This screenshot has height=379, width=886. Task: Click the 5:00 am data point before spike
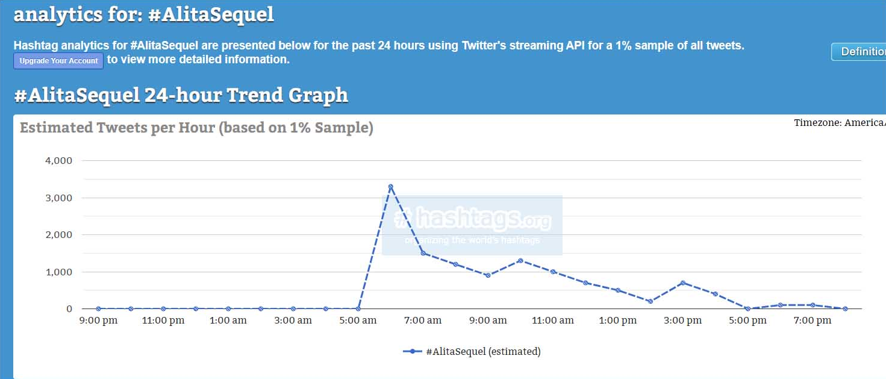pyautogui.click(x=358, y=309)
